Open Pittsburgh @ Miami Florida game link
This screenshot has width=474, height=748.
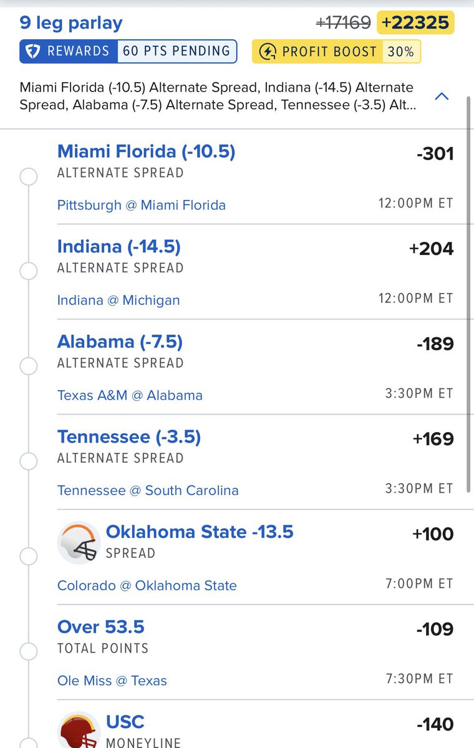(142, 205)
